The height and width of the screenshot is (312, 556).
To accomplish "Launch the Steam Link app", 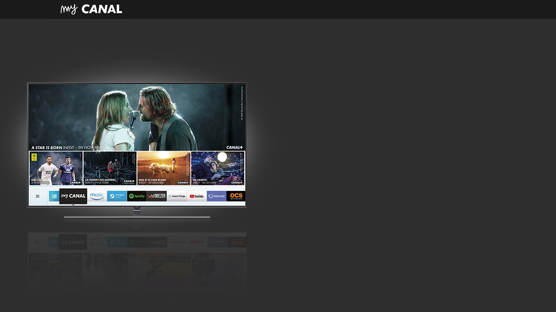I will click(x=117, y=196).
